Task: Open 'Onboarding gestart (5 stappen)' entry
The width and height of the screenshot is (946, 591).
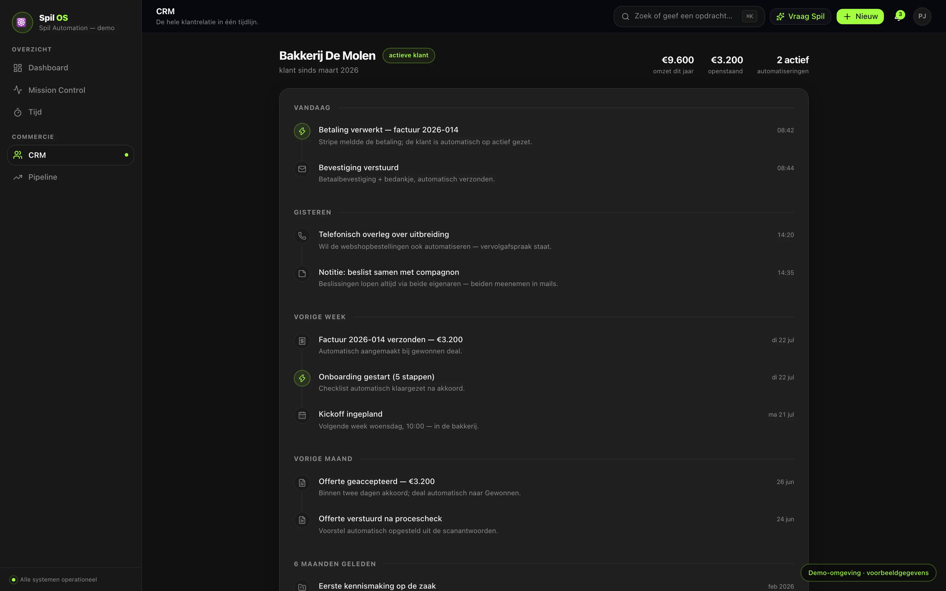Action: [x=544, y=382]
